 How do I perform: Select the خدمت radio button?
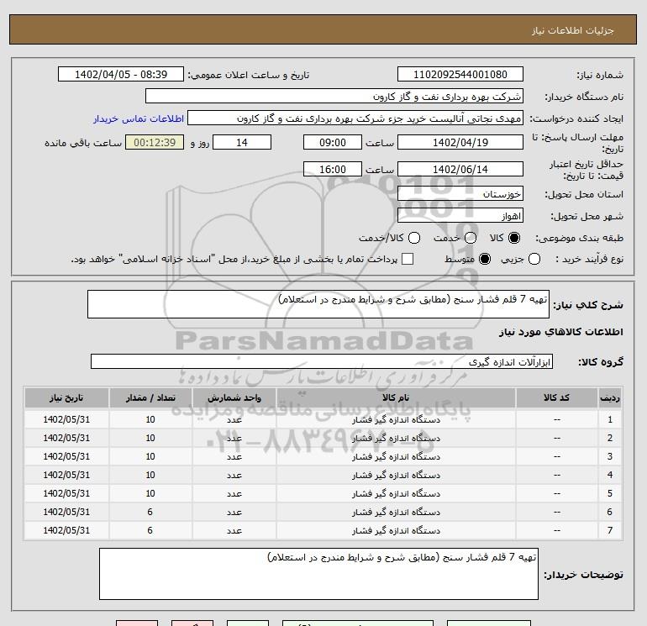[471, 238]
